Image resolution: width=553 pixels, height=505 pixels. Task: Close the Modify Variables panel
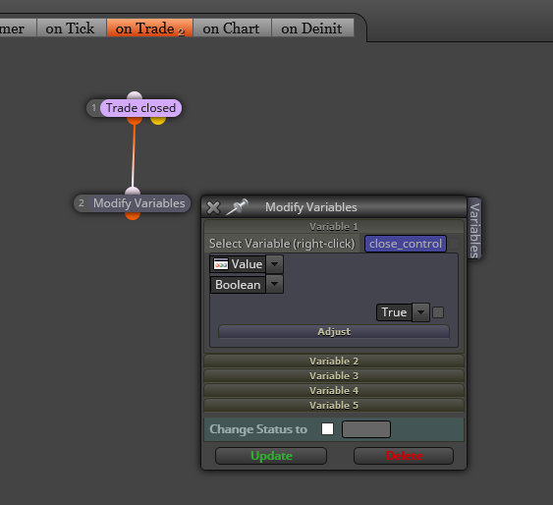(x=213, y=207)
